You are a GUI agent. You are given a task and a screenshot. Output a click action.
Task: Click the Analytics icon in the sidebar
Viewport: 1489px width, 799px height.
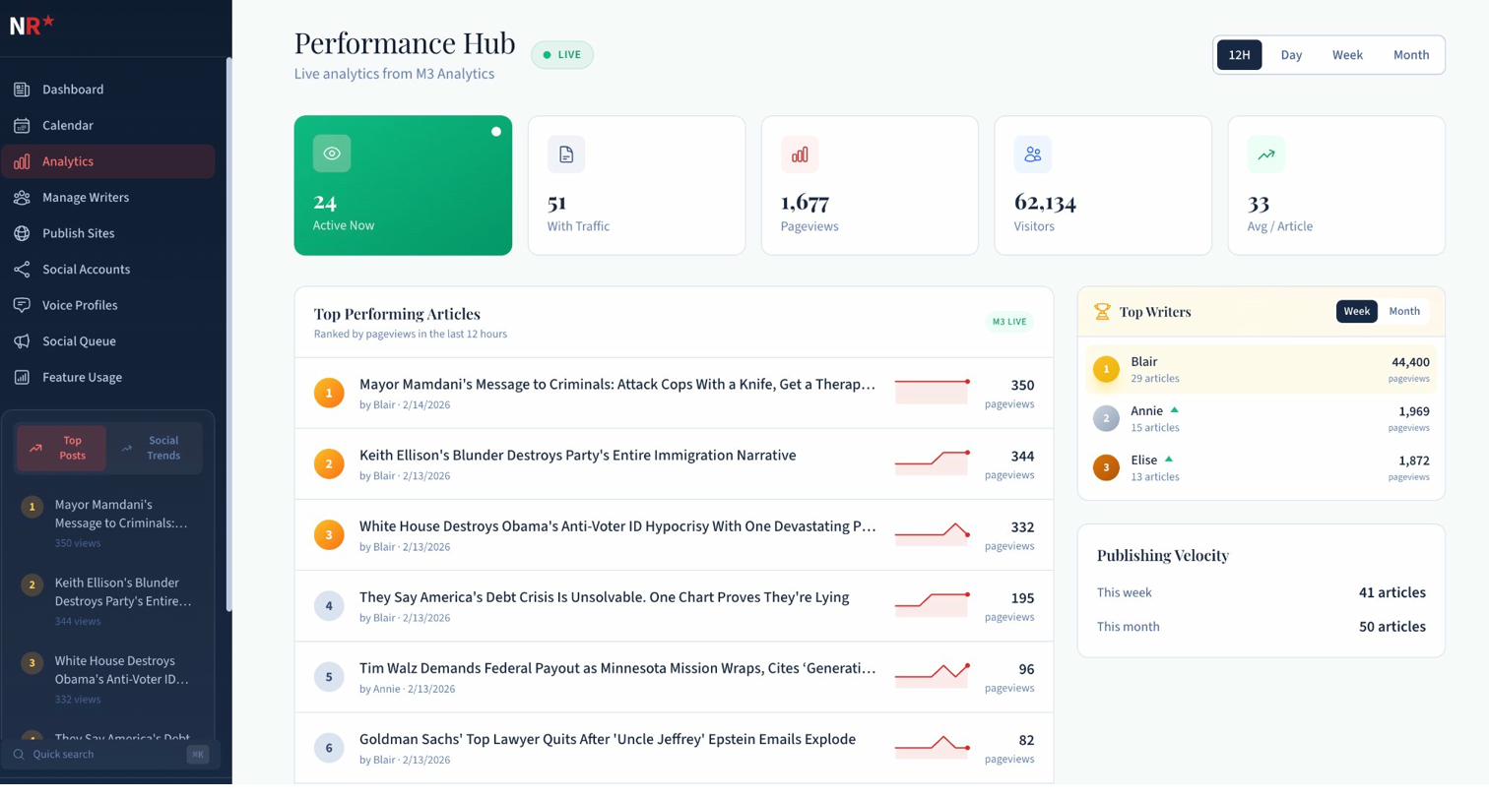[22, 160]
